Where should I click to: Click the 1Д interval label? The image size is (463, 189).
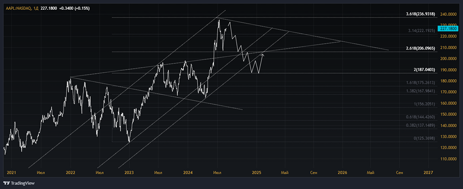coord(36,8)
